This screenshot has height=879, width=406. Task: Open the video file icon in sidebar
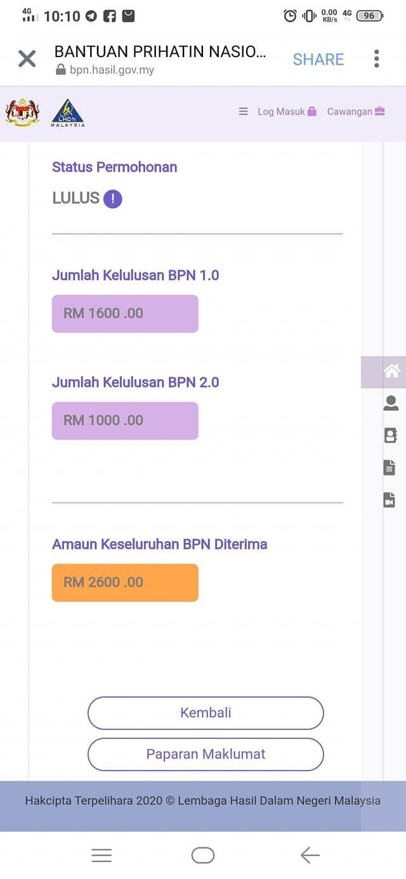coord(390,500)
